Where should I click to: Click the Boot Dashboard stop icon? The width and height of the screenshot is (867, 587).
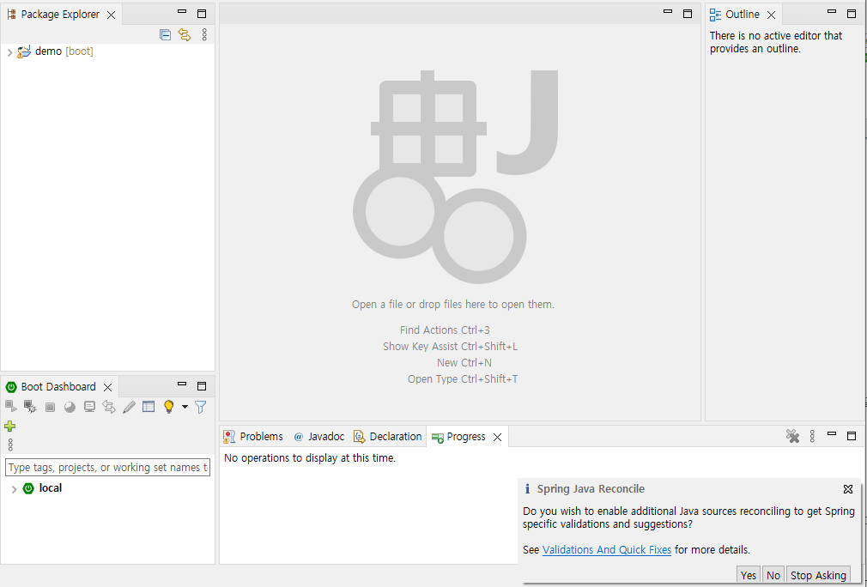(x=50, y=408)
